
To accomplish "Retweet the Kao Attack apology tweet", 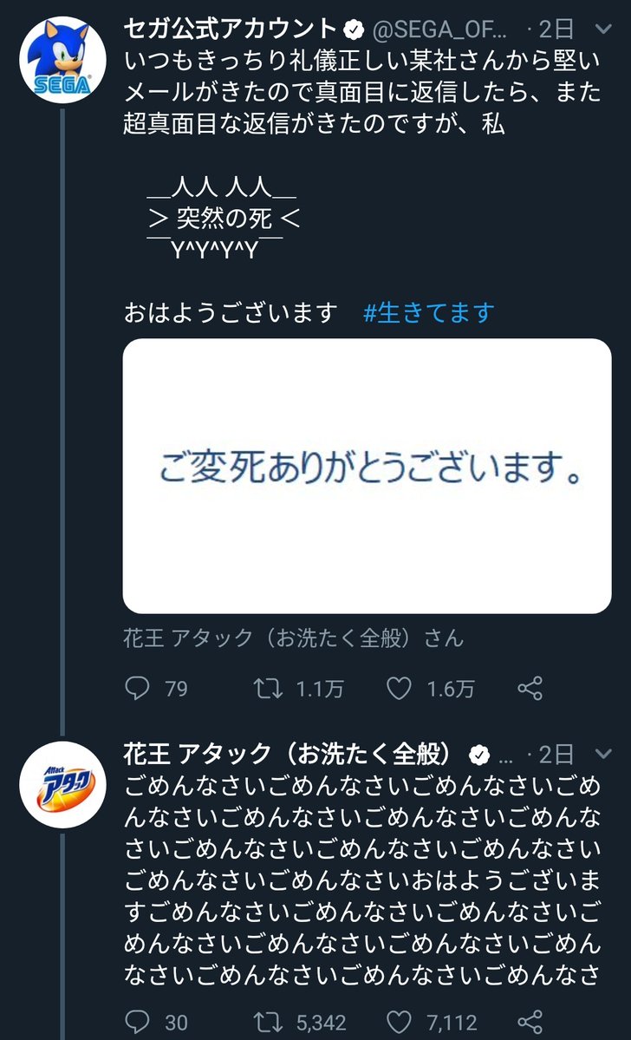I will 266,1023.
